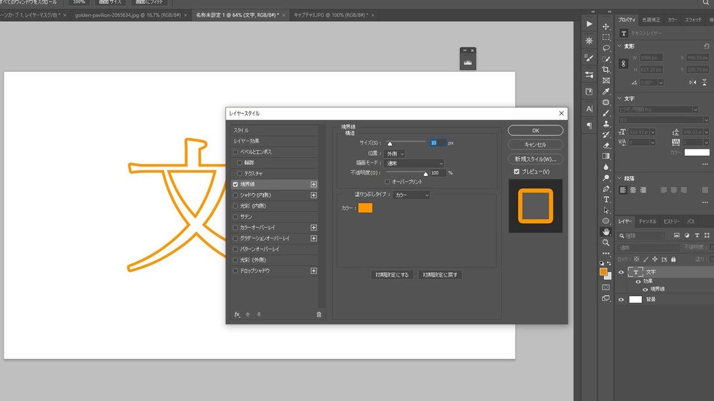Click the trash icon in Layer Style dialog
This screenshot has height=401, width=714.
[x=319, y=314]
